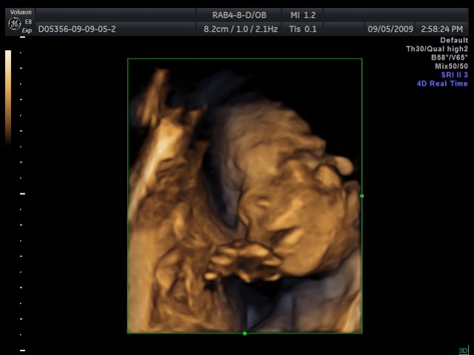The image size is (474, 355).
Task: Click the 4D Real Time label
Action: pyautogui.click(x=442, y=83)
